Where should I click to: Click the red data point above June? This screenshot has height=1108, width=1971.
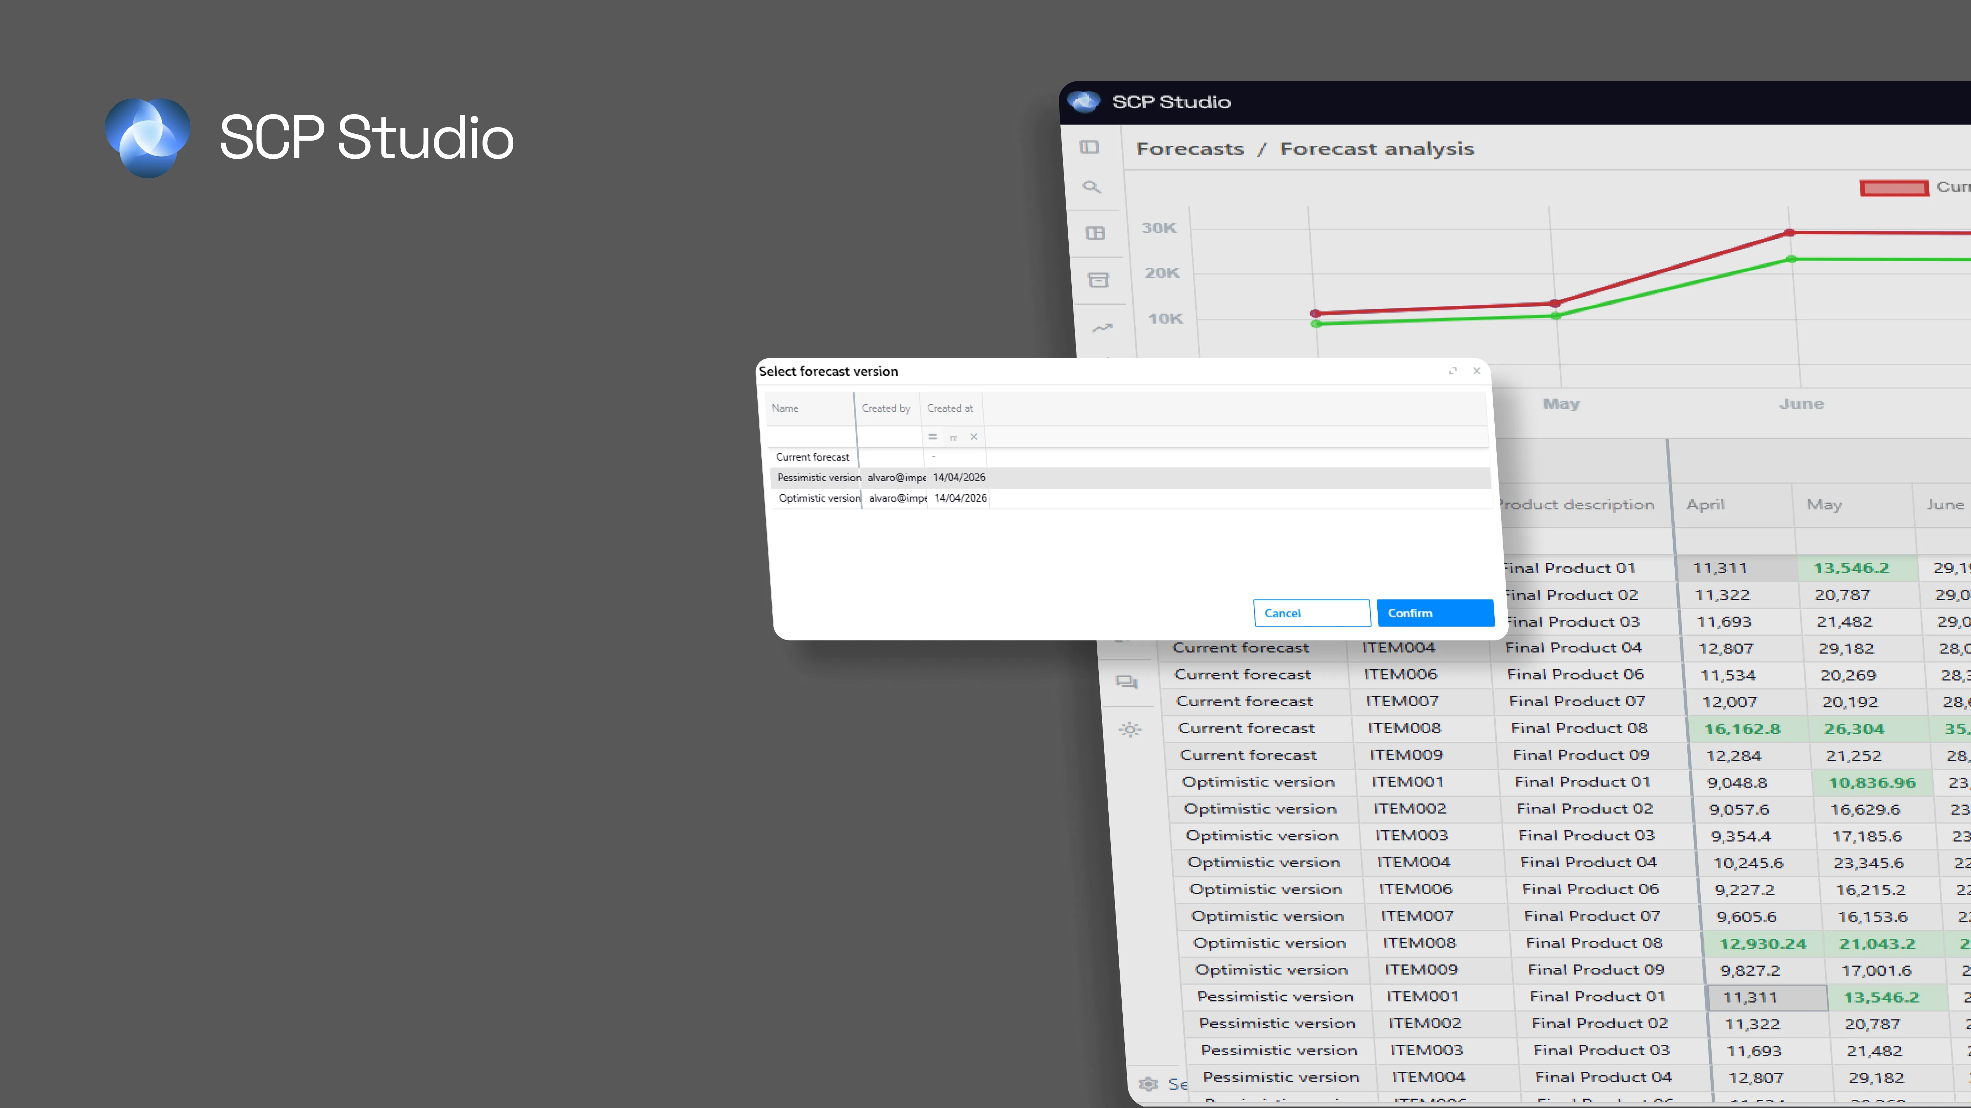(x=1790, y=233)
